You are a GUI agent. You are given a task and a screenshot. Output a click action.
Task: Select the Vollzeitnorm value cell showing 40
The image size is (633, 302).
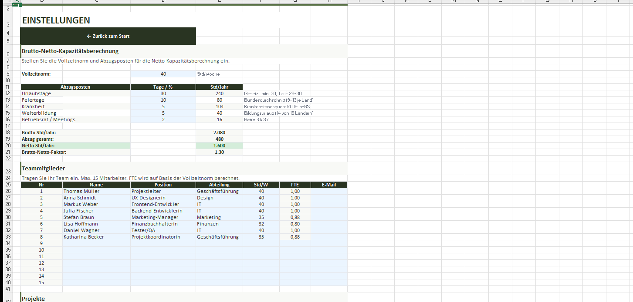click(x=163, y=74)
